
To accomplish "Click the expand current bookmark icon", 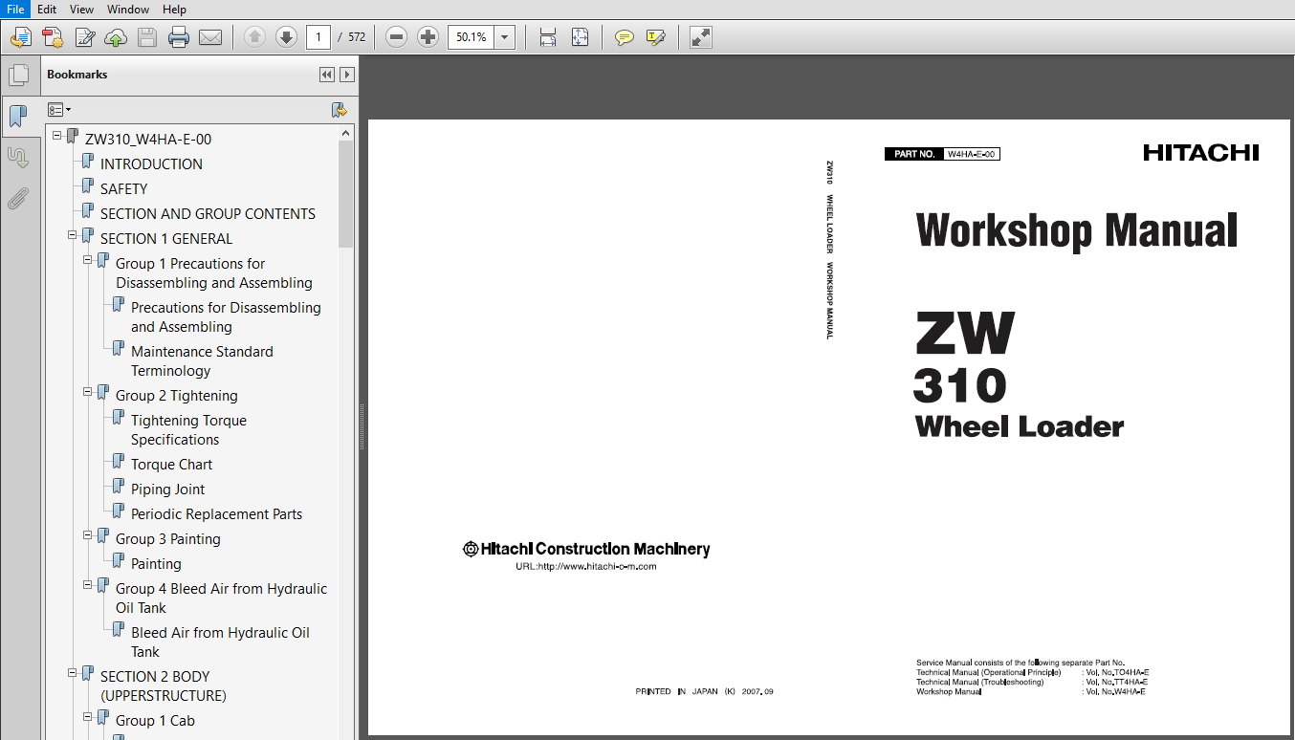I will click(x=339, y=110).
